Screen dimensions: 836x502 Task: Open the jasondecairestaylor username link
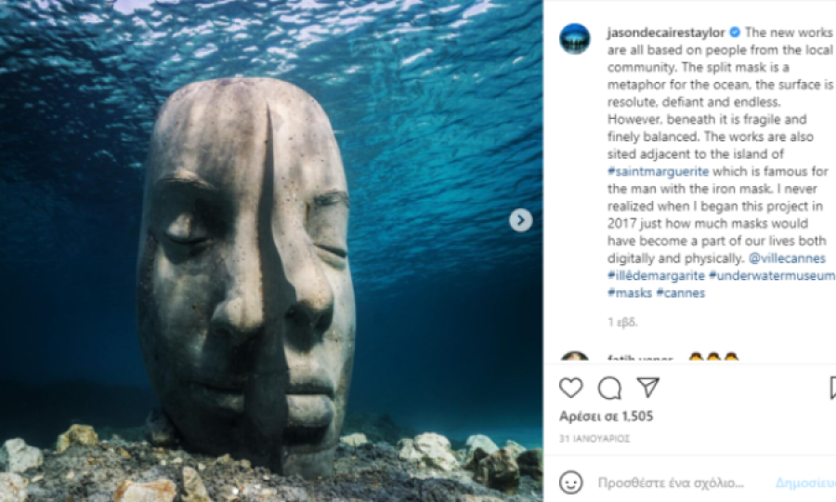(666, 33)
